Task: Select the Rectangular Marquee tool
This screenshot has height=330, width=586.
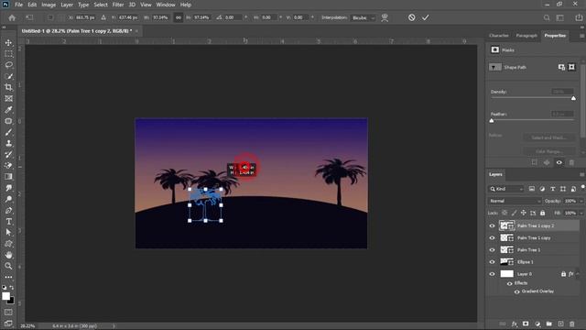Action: coord(8,54)
